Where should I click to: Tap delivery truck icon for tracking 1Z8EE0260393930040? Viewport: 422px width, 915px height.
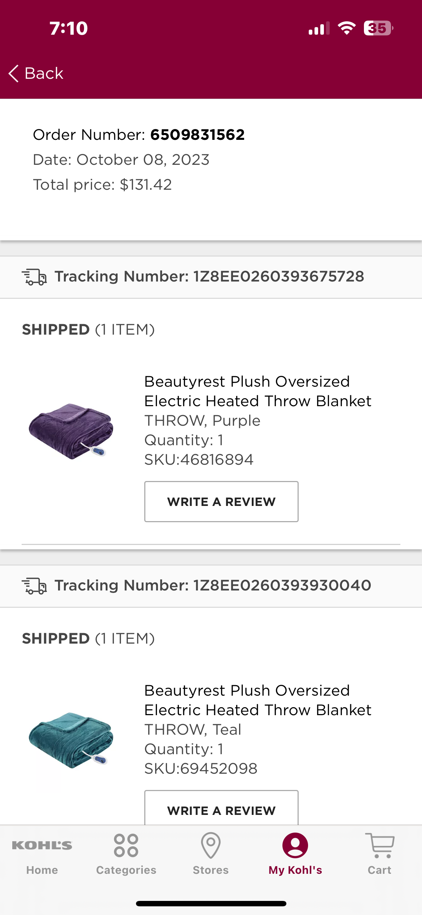tap(34, 586)
